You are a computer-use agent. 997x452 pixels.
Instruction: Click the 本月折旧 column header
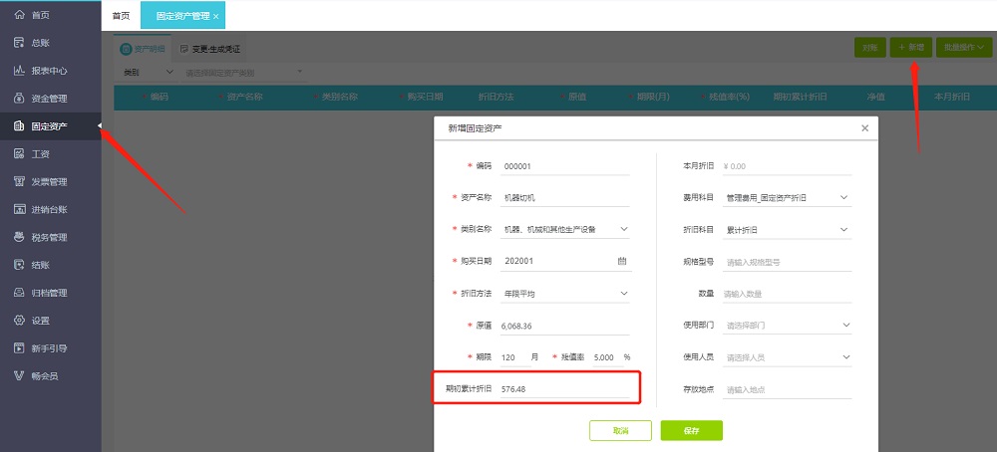click(952, 98)
